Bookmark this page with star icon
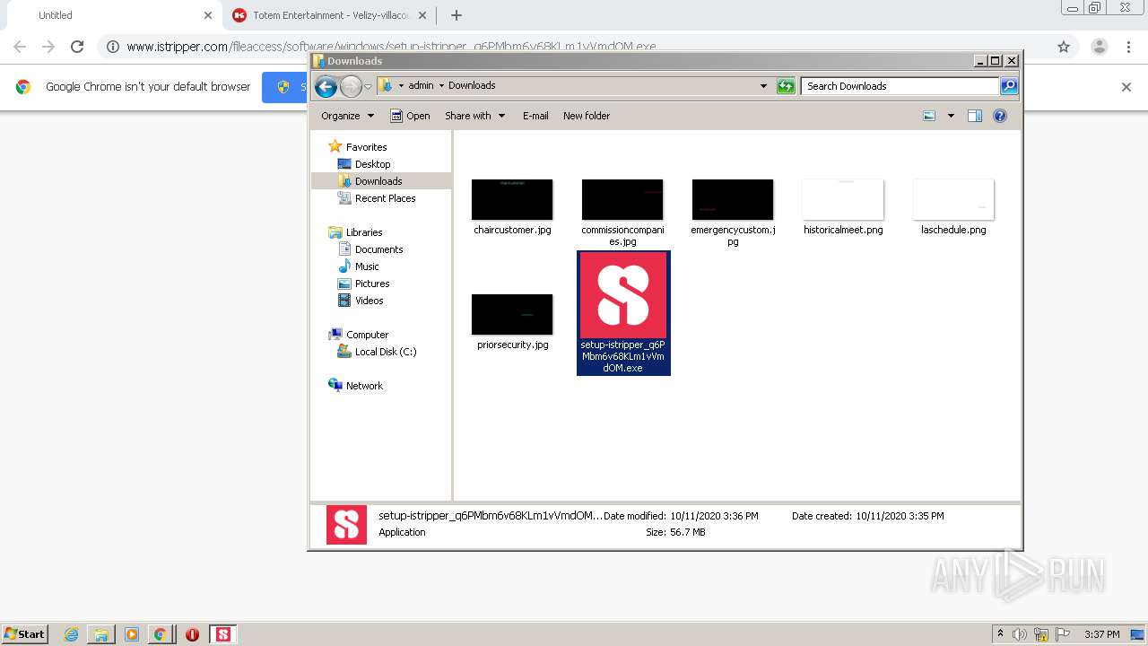 (x=1064, y=47)
